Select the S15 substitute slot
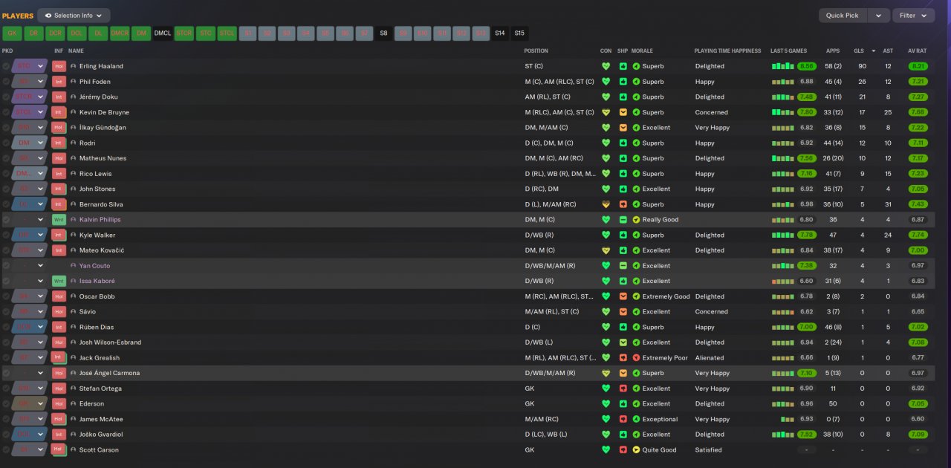Viewport: 951px width, 468px height. click(x=519, y=33)
